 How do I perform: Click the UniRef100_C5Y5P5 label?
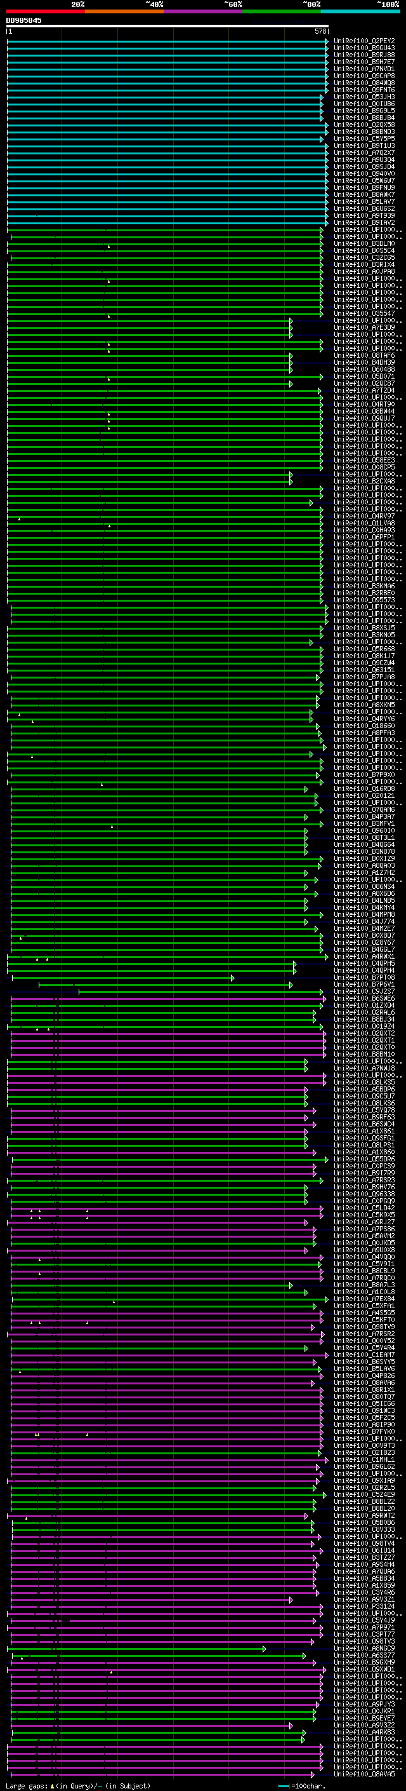pos(364,139)
